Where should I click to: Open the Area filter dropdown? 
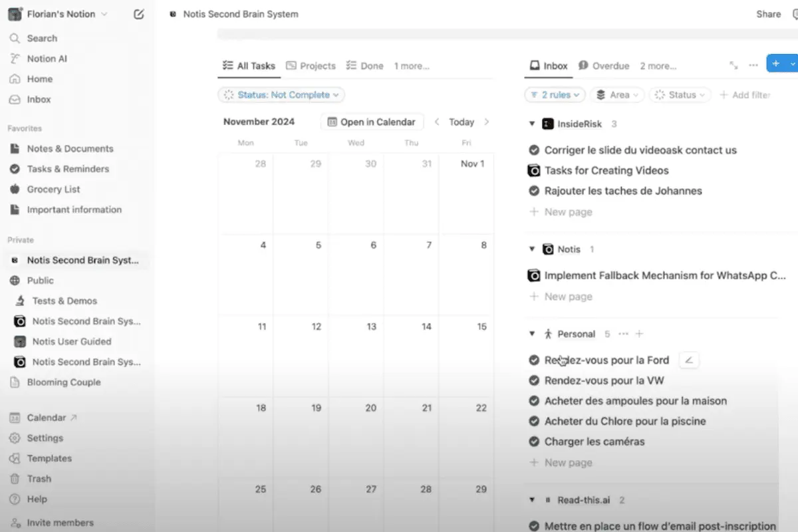coord(618,95)
